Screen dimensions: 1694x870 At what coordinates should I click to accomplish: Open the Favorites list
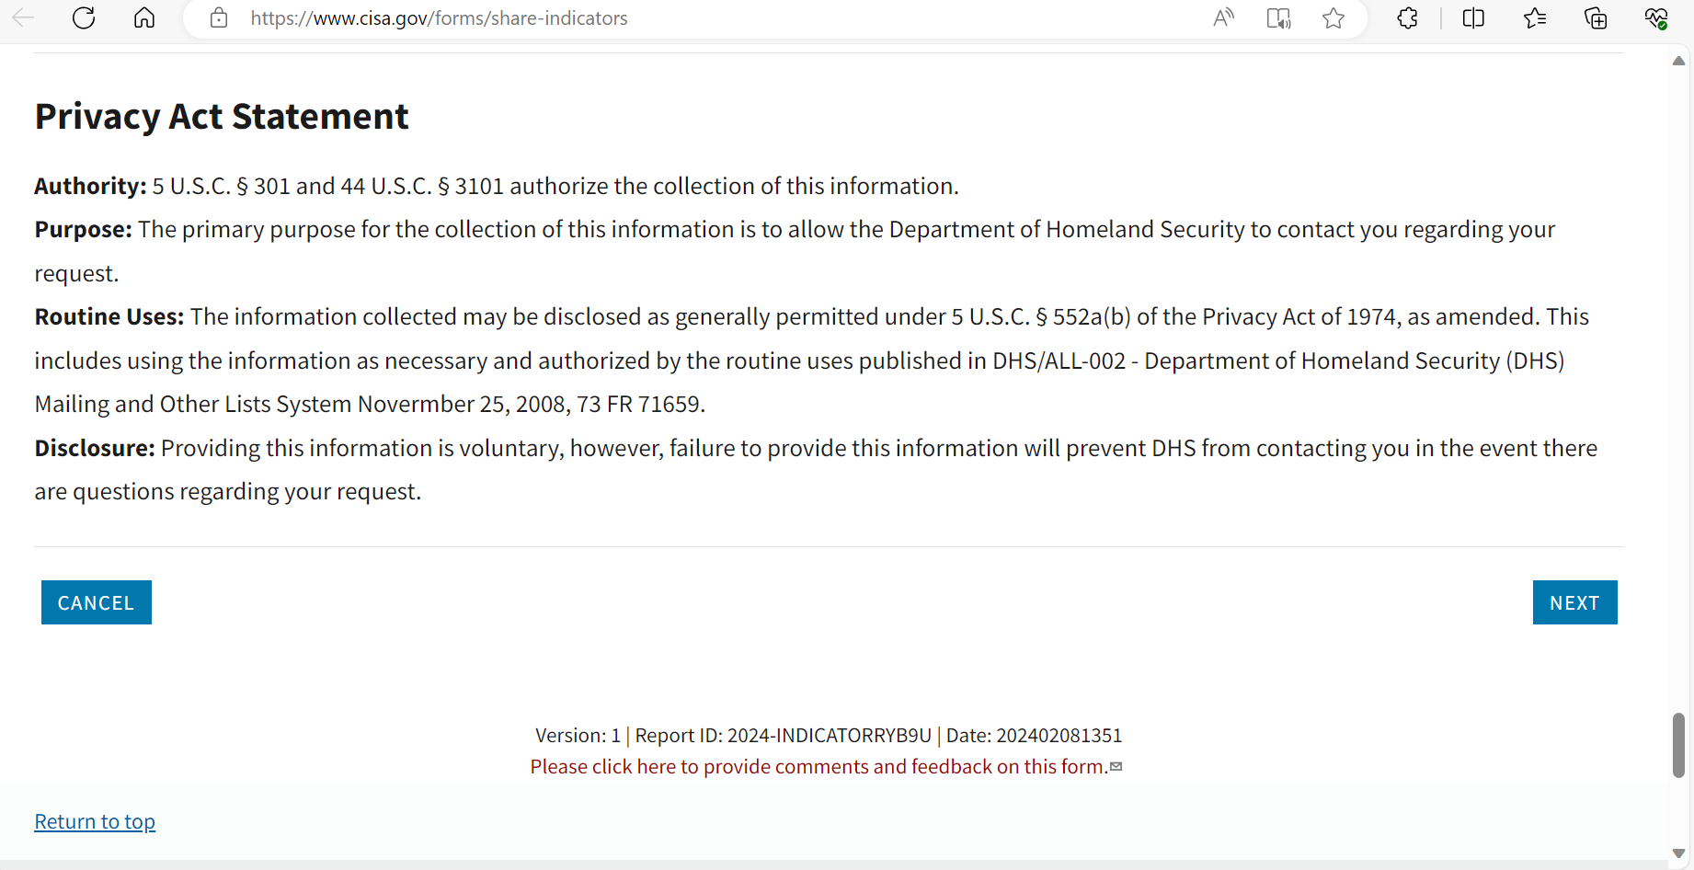tap(1535, 17)
